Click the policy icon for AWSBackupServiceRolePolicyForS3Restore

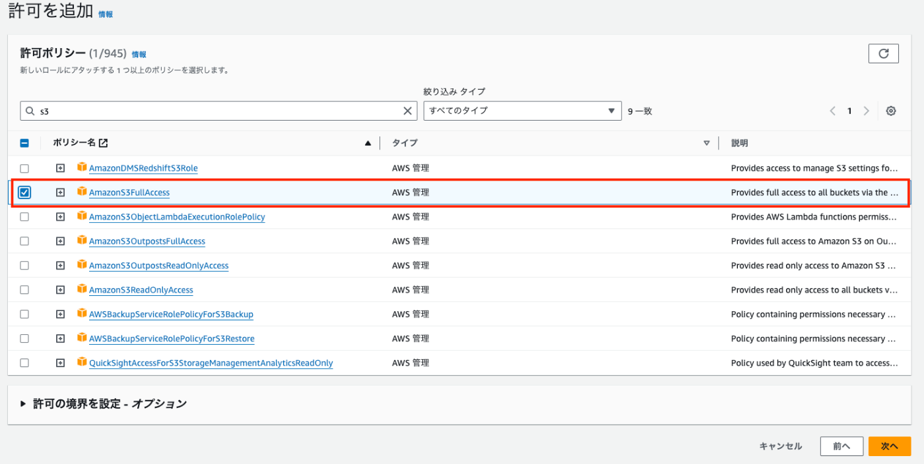pos(82,337)
